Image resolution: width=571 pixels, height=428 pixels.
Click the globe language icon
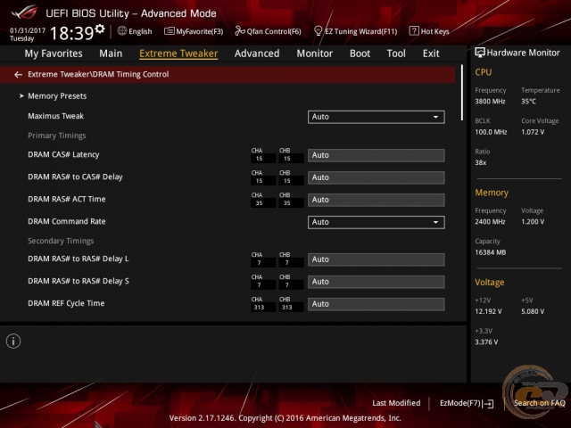(122, 31)
